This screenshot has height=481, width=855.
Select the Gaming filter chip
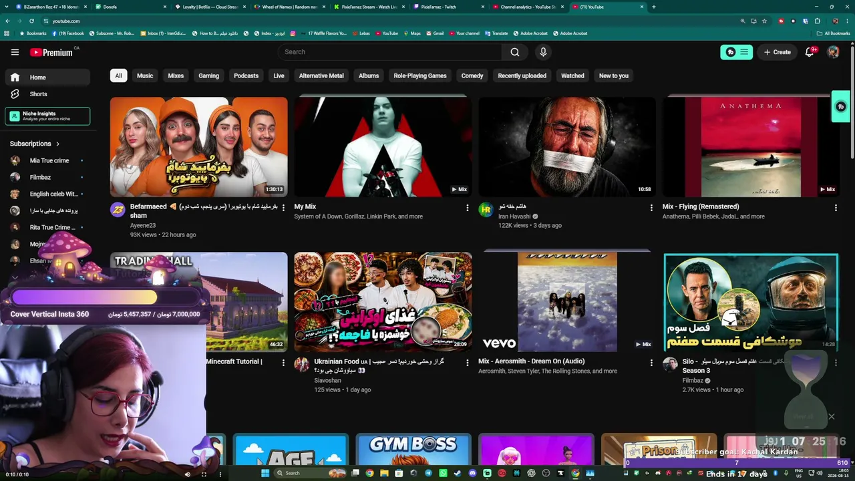click(x=208, y=76)
